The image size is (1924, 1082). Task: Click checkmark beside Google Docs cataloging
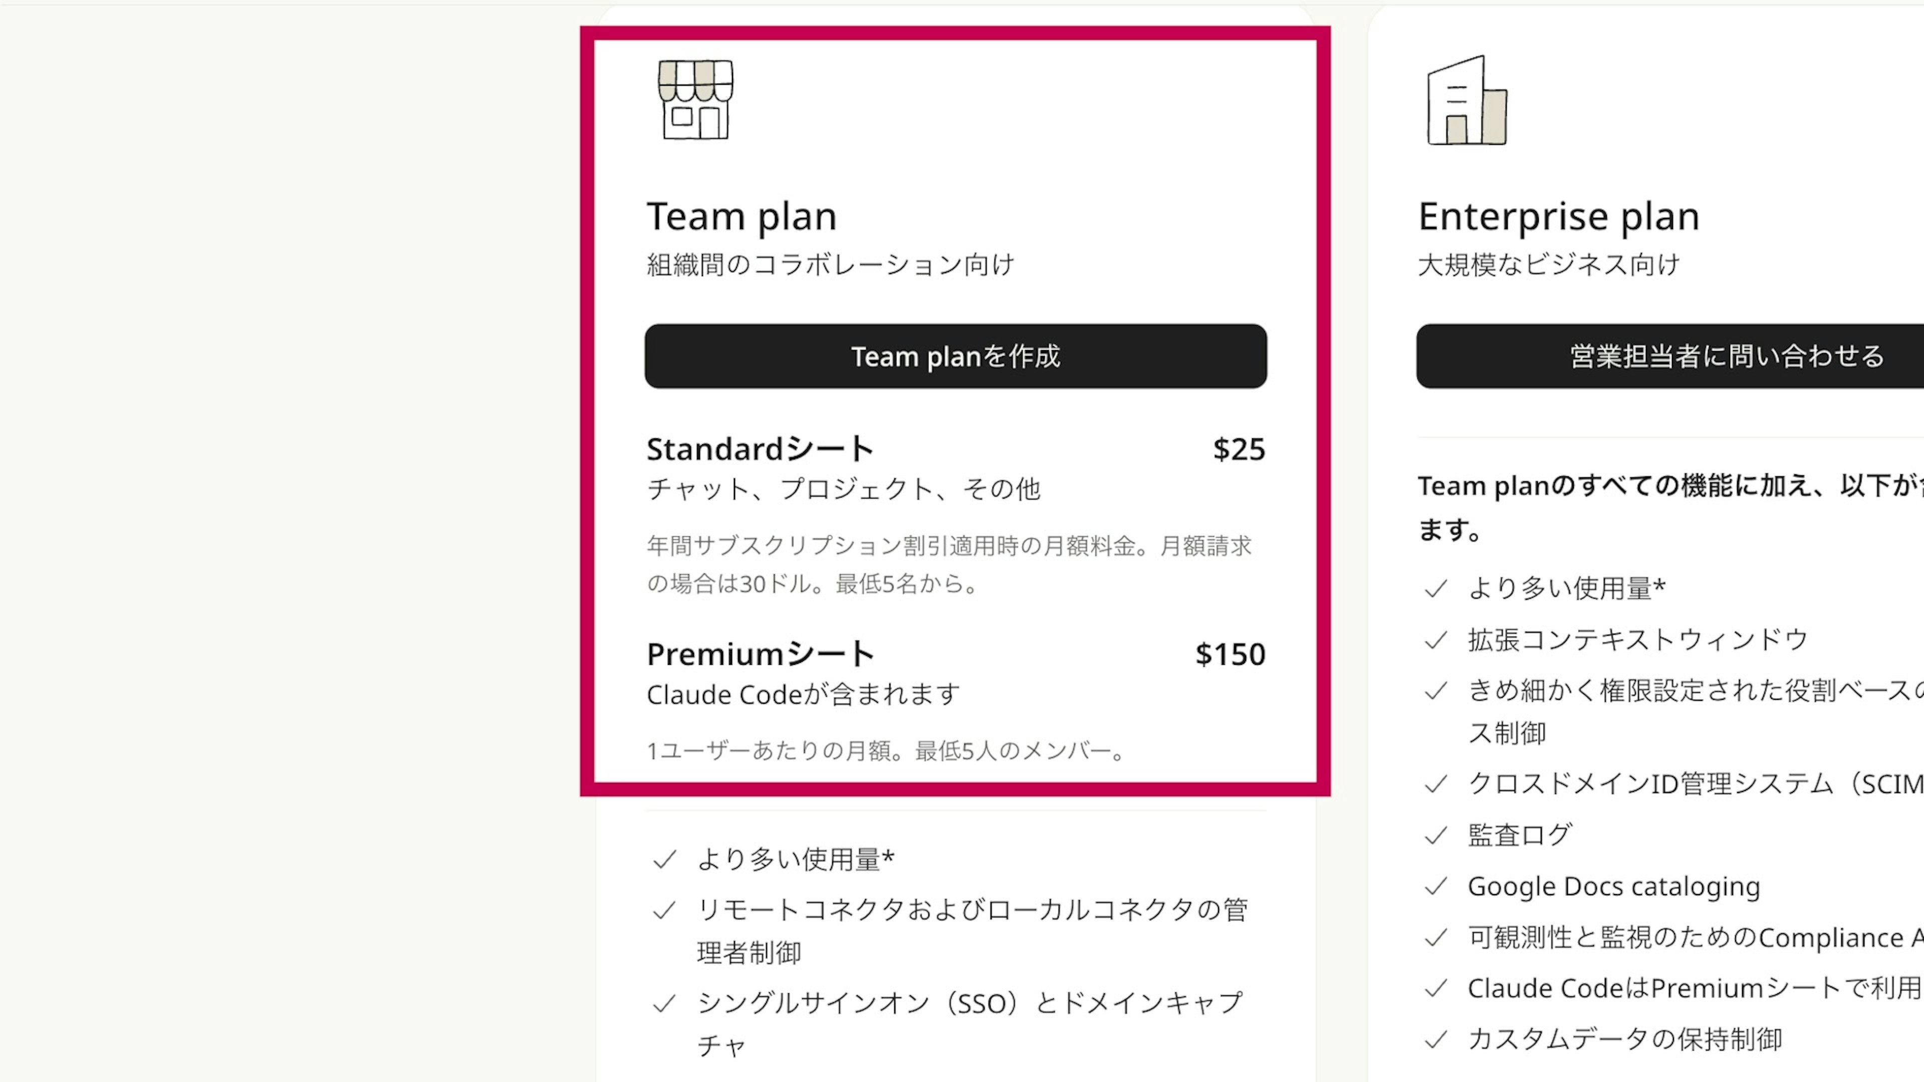pos(1435,886)
